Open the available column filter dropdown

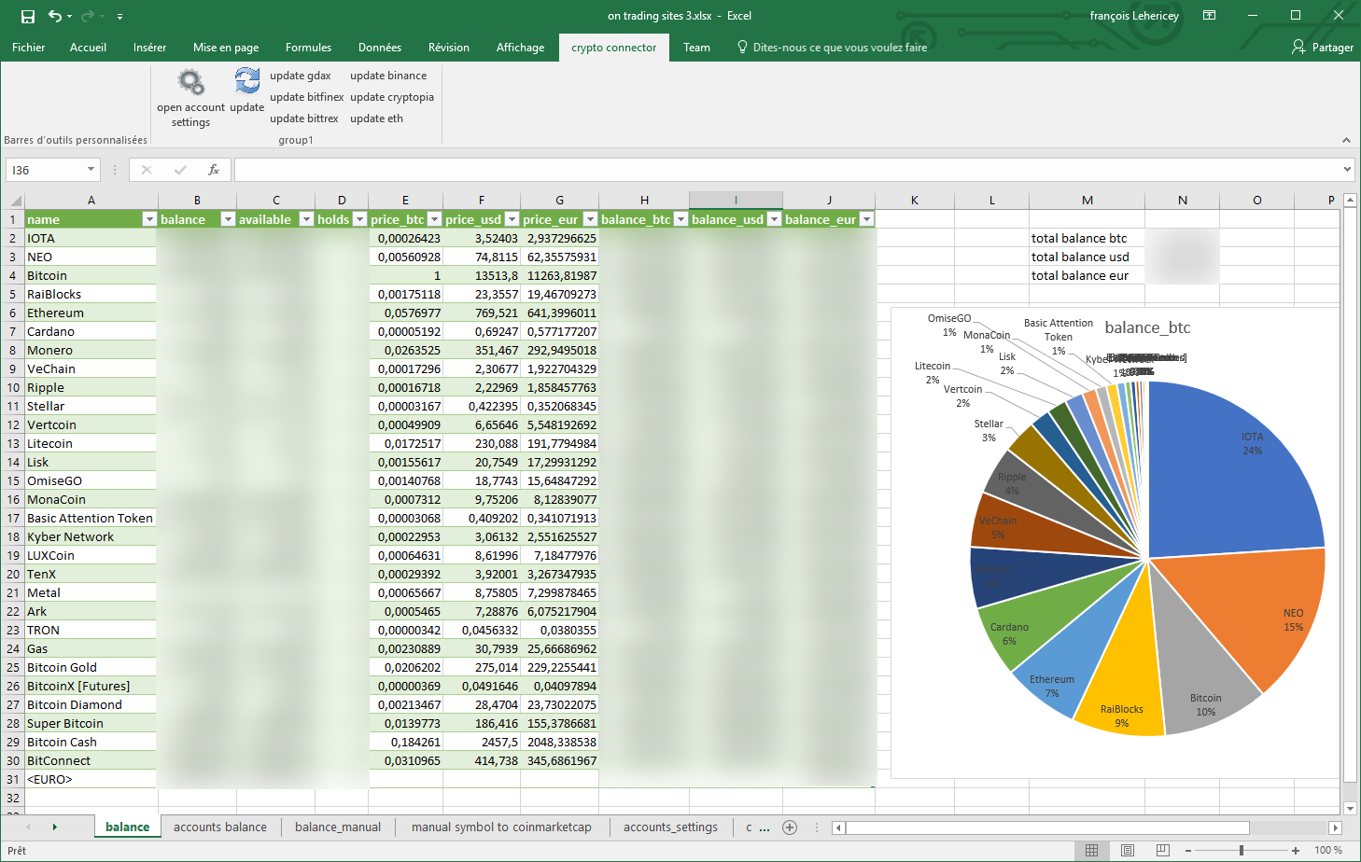(305, 219)
